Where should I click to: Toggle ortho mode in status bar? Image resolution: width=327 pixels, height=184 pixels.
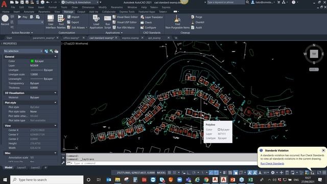pyautogui.click(x=189, y=173)
